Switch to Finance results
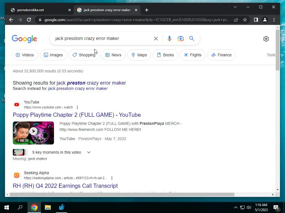The image size is (285, 213). click(221, 55)
